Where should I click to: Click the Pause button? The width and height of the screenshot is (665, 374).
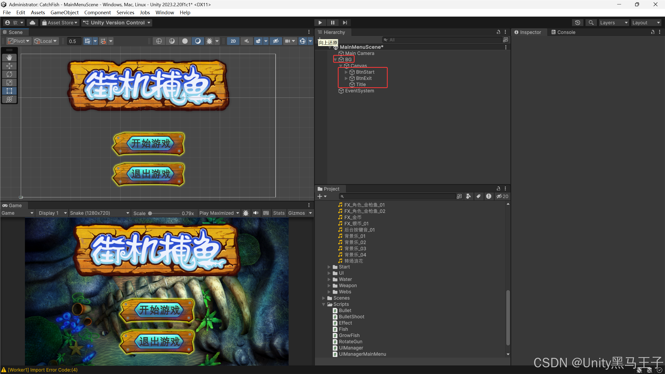(332, 23)
